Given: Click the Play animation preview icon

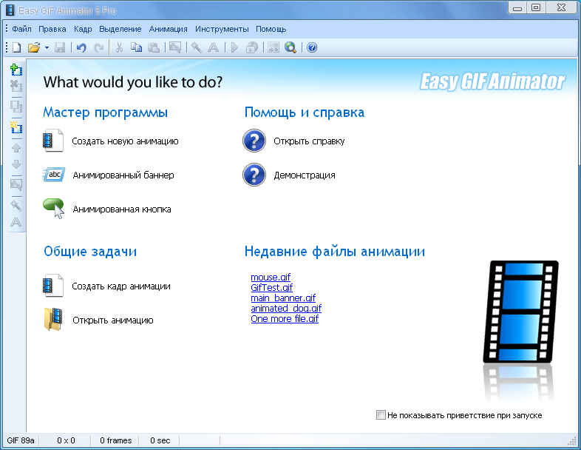Looking at the screenshot, I should (x=234, y=47).
